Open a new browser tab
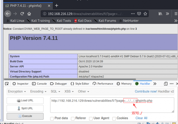Viewport: 178px width, 124px height. (57, 5)
